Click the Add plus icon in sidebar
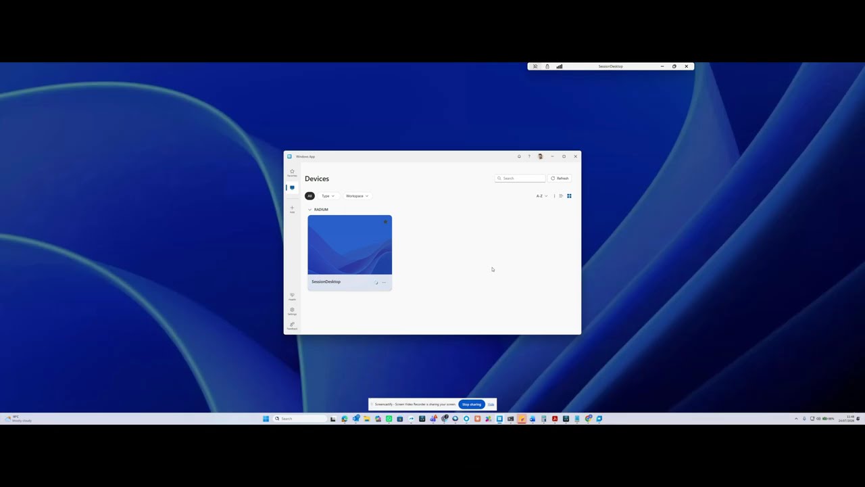 click(292, 209)
